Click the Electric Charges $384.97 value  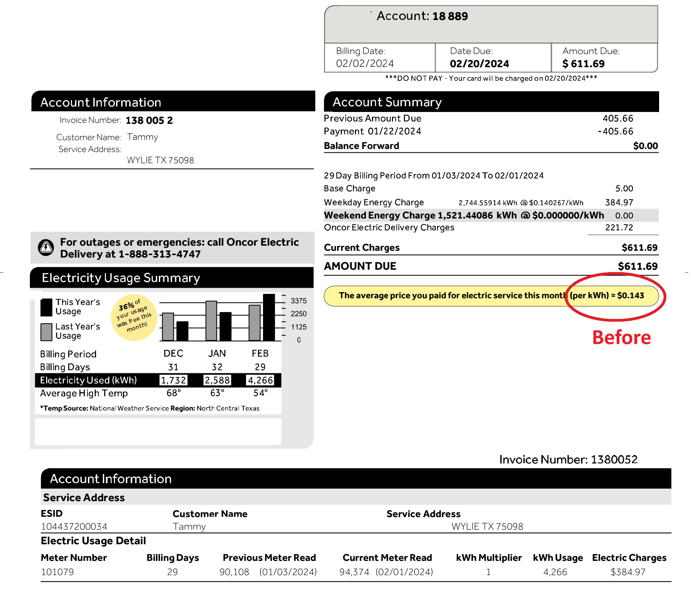[628, 572]
